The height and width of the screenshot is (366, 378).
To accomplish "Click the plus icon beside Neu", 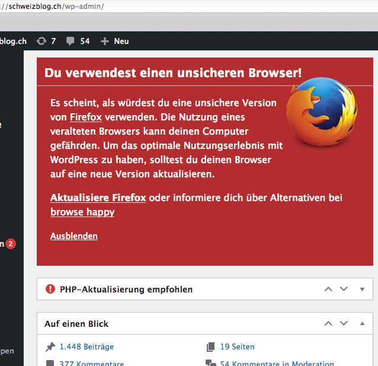I will coord(105,42).
